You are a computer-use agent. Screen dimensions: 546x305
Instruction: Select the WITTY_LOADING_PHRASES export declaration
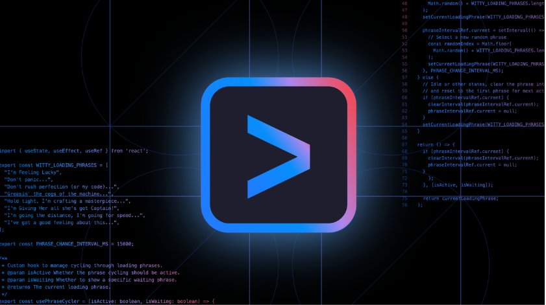click(x=55, y=165)
